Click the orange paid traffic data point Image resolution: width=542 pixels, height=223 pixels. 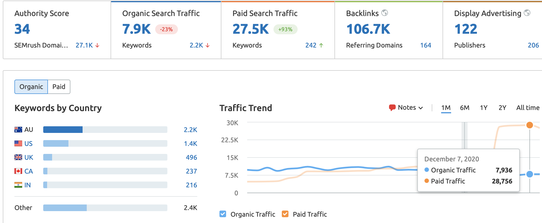click(x=530, y=125)
